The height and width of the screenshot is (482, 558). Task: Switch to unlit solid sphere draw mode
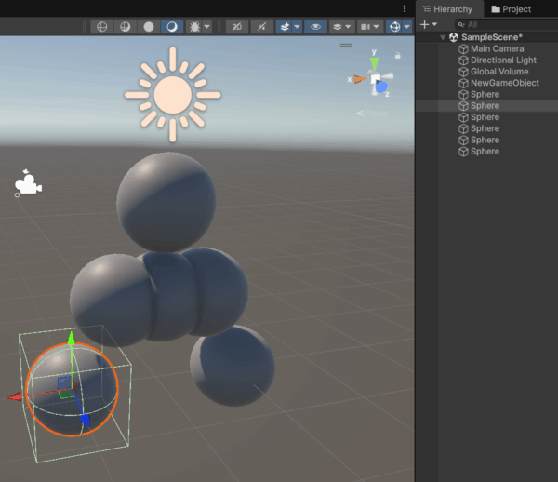148,27
